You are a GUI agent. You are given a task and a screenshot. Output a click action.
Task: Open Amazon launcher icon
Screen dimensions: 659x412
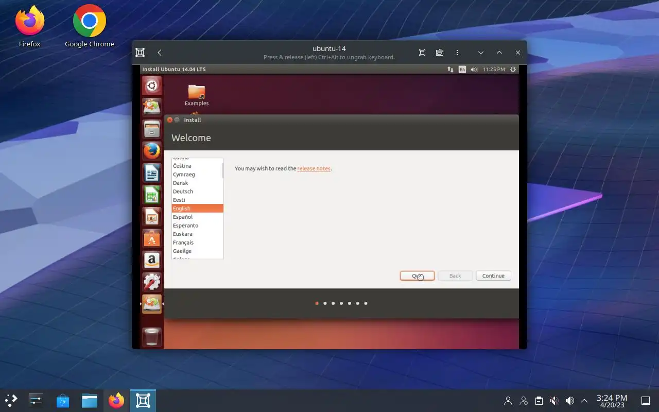152,260
